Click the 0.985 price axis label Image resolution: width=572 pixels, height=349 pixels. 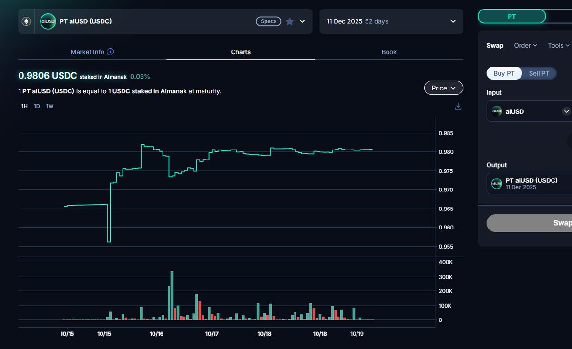[x=446, y=133]
